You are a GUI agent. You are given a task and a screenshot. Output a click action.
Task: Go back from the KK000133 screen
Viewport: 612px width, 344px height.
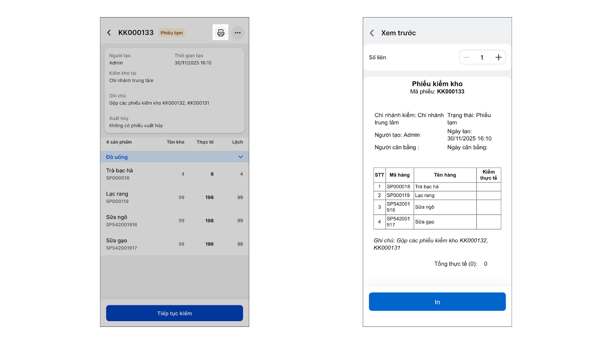109,32
